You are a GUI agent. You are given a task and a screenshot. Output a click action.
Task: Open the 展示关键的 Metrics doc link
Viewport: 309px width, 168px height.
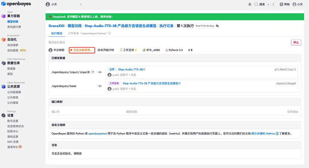click(x=265, y=134)
